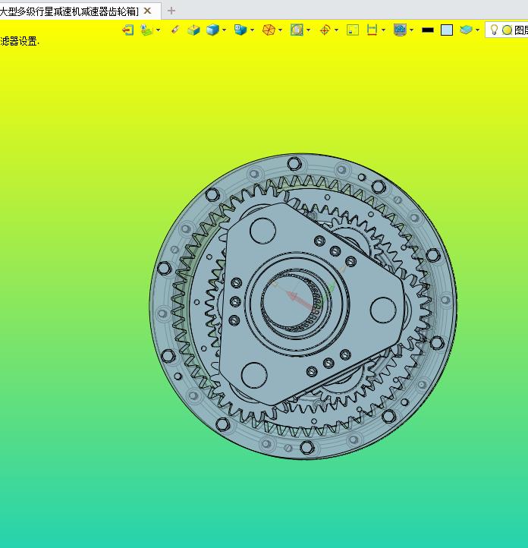Click the 滤器设置 status text
The height and width of the screenshot is (548, 528).
[20, 41]
